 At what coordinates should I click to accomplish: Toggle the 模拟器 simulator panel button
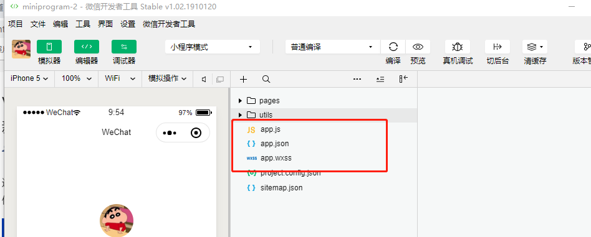pos(49,47)
